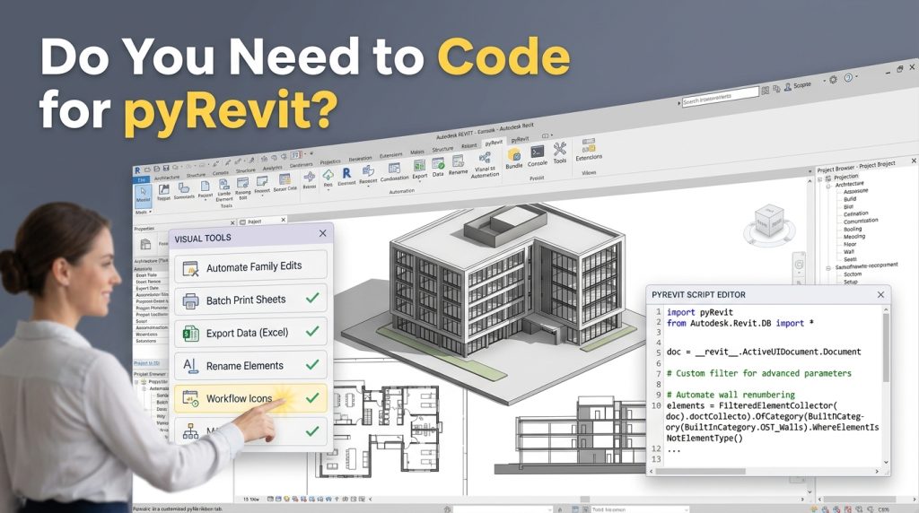This screenshot has height=513, width=919.
Task: Toggle Export Data (Excel) checkmark
Action: (x=312, y=331)
